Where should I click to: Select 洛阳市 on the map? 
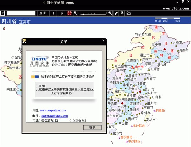(114, 83)
